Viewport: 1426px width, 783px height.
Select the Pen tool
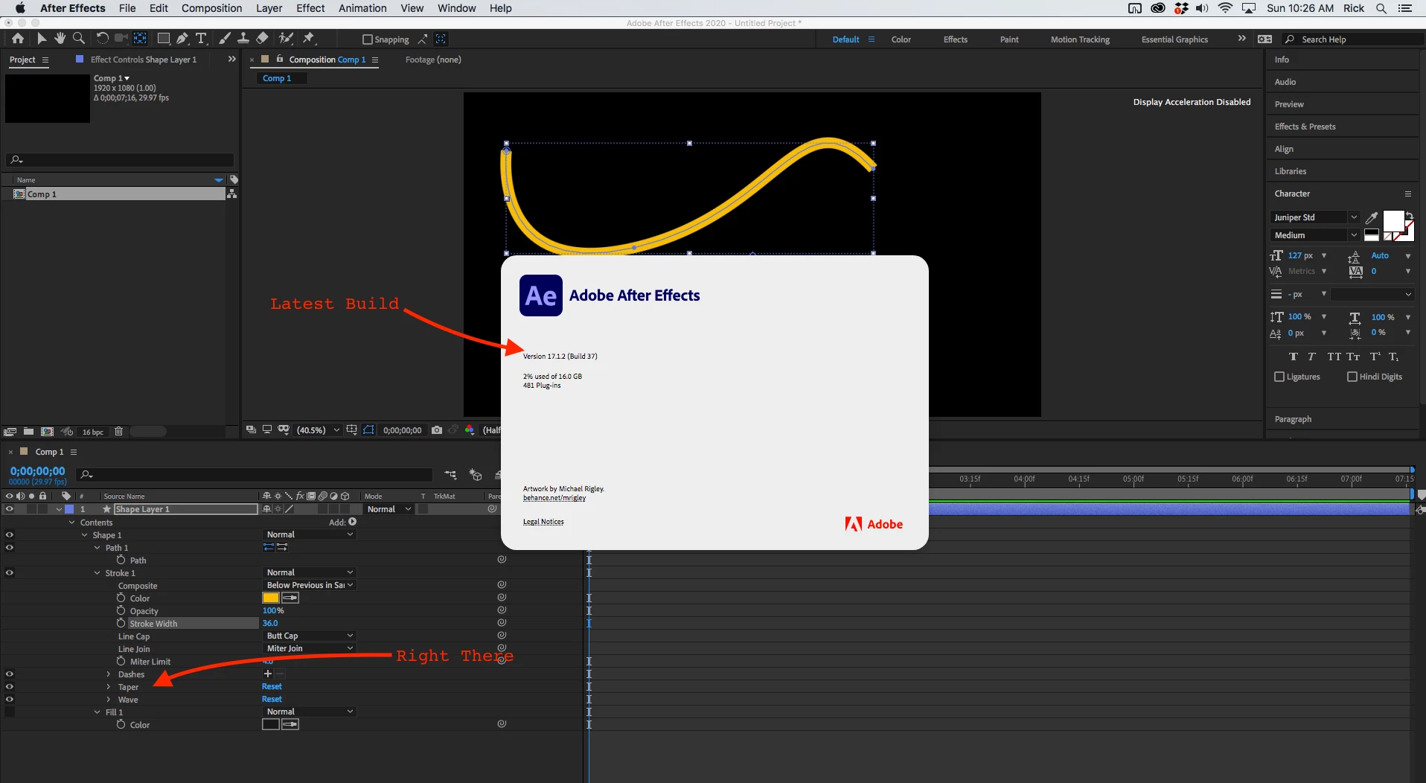click(182, 39)
